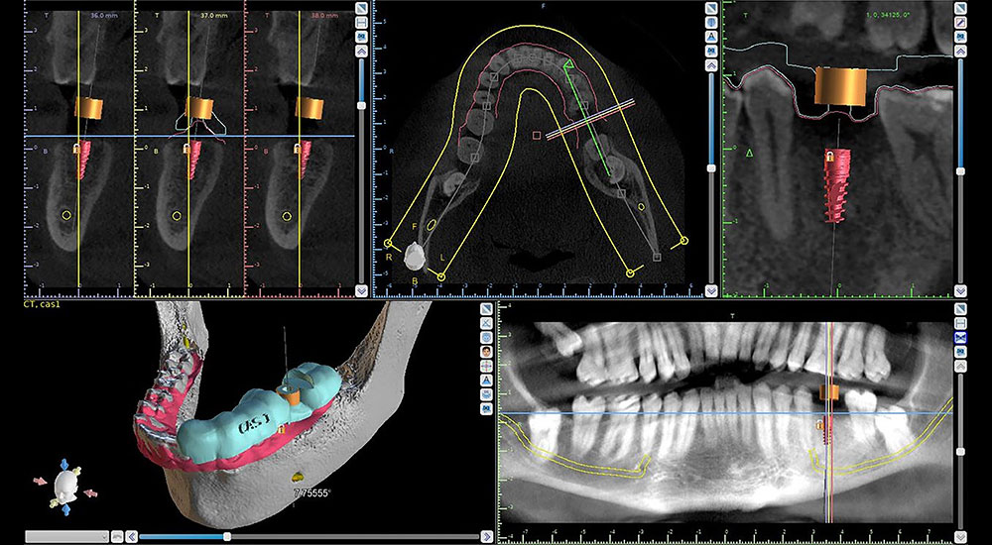Adjust the cross-section view vertical slider handle
The image size is (992, 545).
click(361, 106)
